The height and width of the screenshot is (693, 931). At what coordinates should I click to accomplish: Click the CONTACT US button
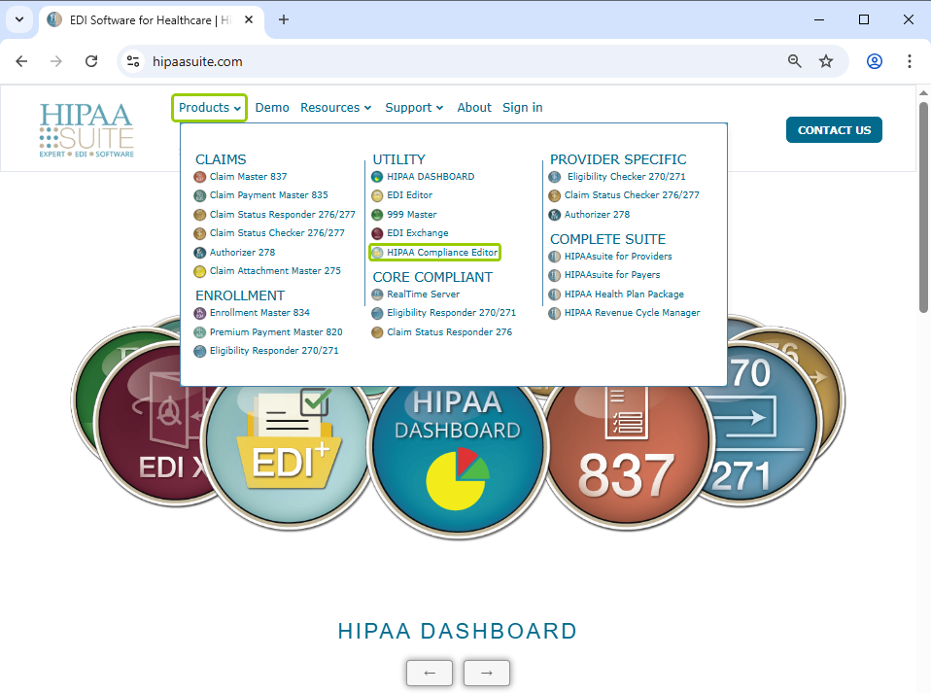tap(834, 130)
